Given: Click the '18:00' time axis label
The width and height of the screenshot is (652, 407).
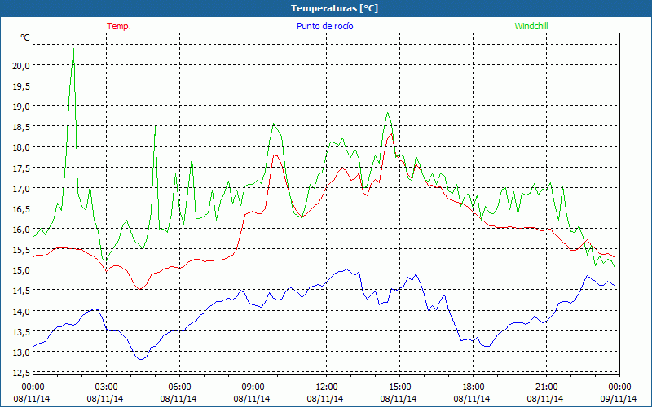Looking at the screenshot, I should (473, 387).
